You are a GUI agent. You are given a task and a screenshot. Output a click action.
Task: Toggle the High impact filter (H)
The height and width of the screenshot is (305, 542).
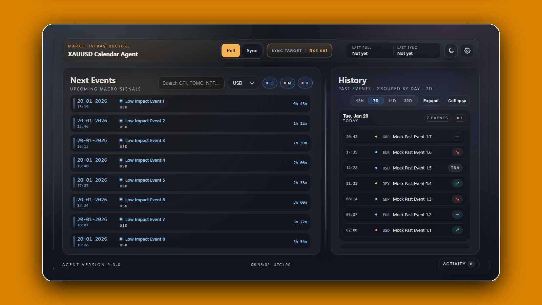point(305,83)
